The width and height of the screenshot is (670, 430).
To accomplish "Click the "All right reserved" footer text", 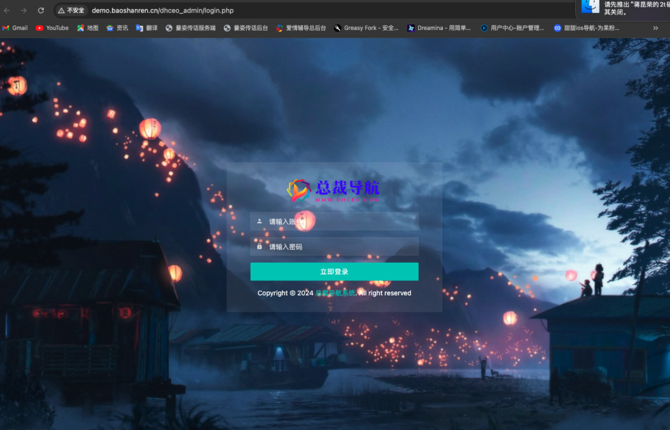I will pos(385,293).
